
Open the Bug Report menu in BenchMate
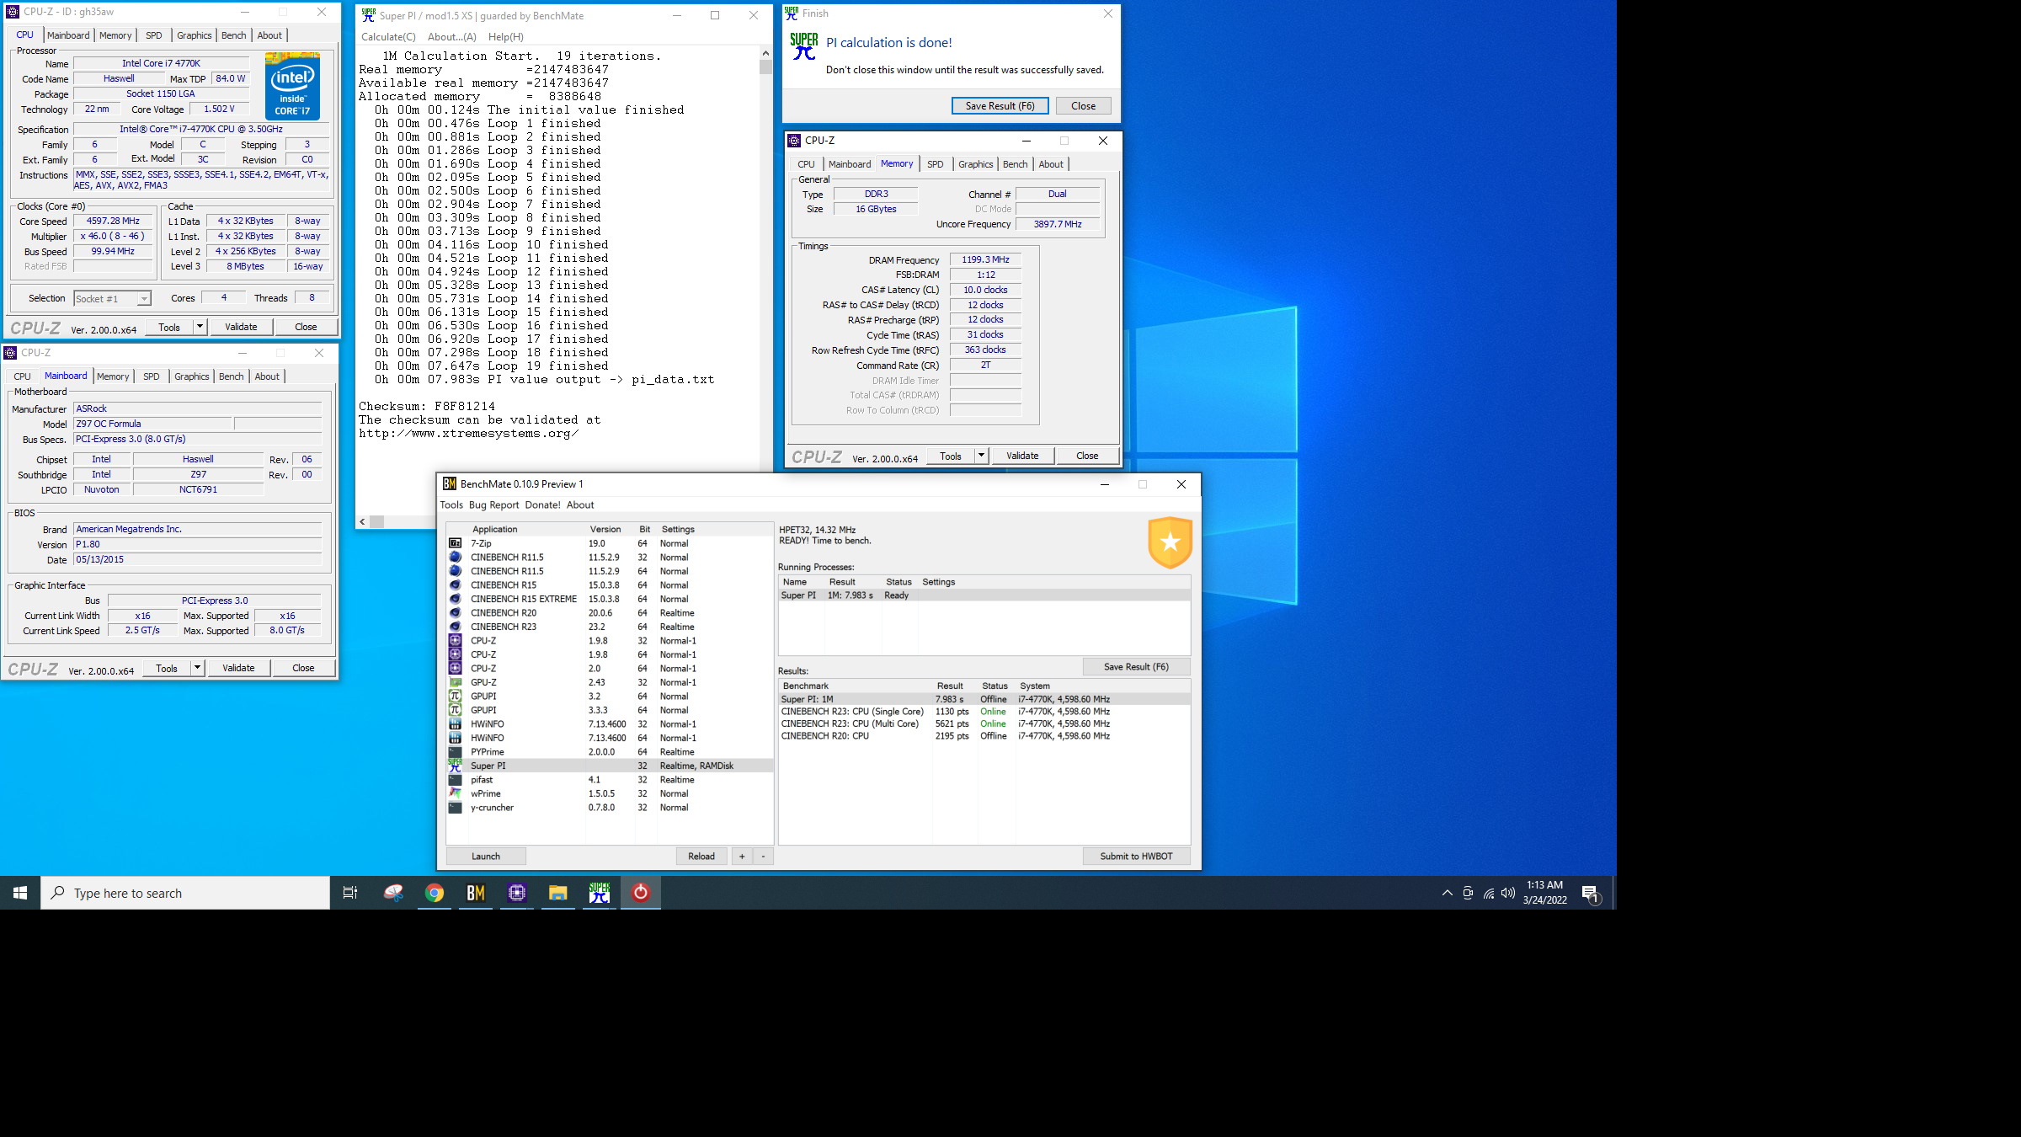click(x=494, y=504)
